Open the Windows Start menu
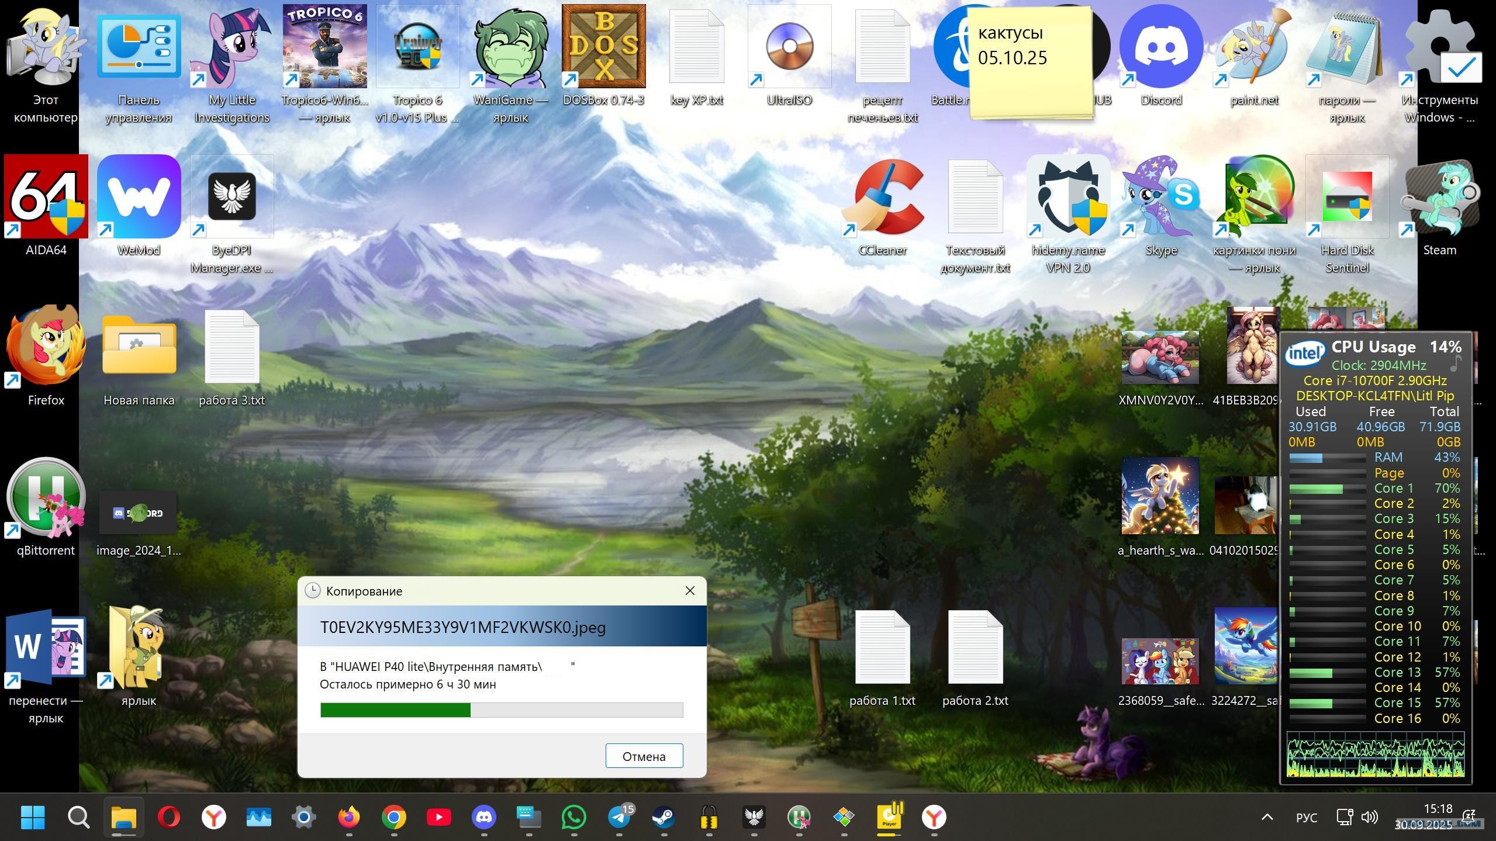Screen dimensions: 1496x841 coord(33,816)
